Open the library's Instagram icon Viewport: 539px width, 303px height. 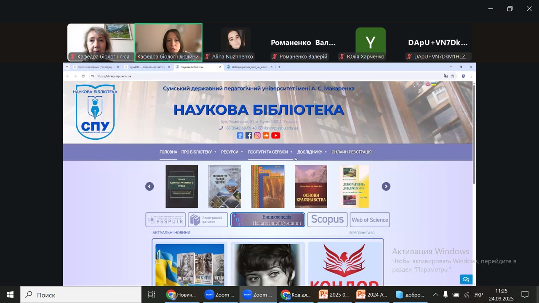click(x=257, y=136)
